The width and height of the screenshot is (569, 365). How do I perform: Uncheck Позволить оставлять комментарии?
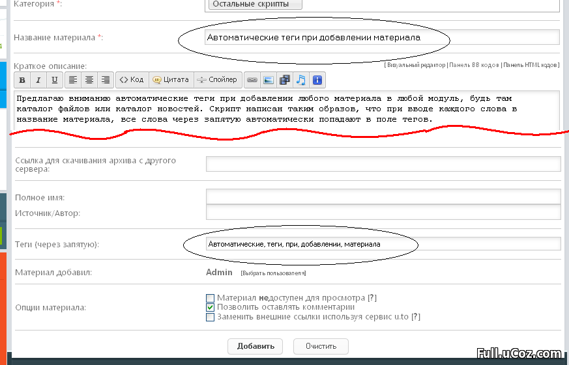[210, 308]
